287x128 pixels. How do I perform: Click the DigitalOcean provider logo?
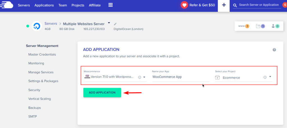point(37,26)
